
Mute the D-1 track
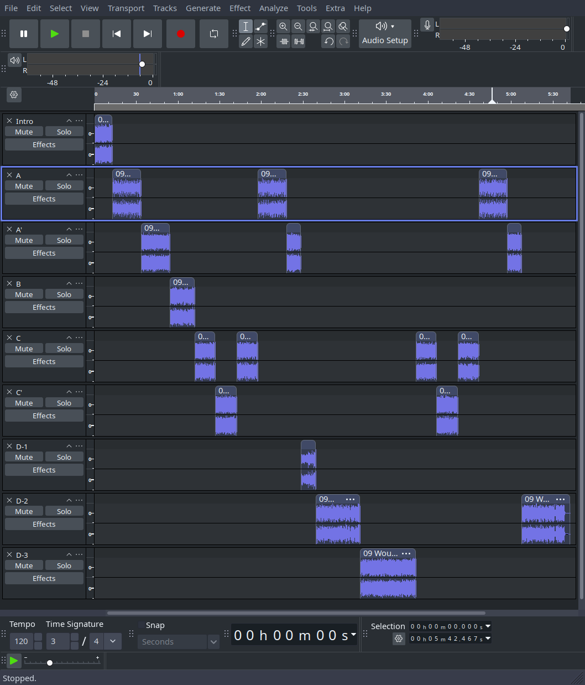[x=24, y=457]
